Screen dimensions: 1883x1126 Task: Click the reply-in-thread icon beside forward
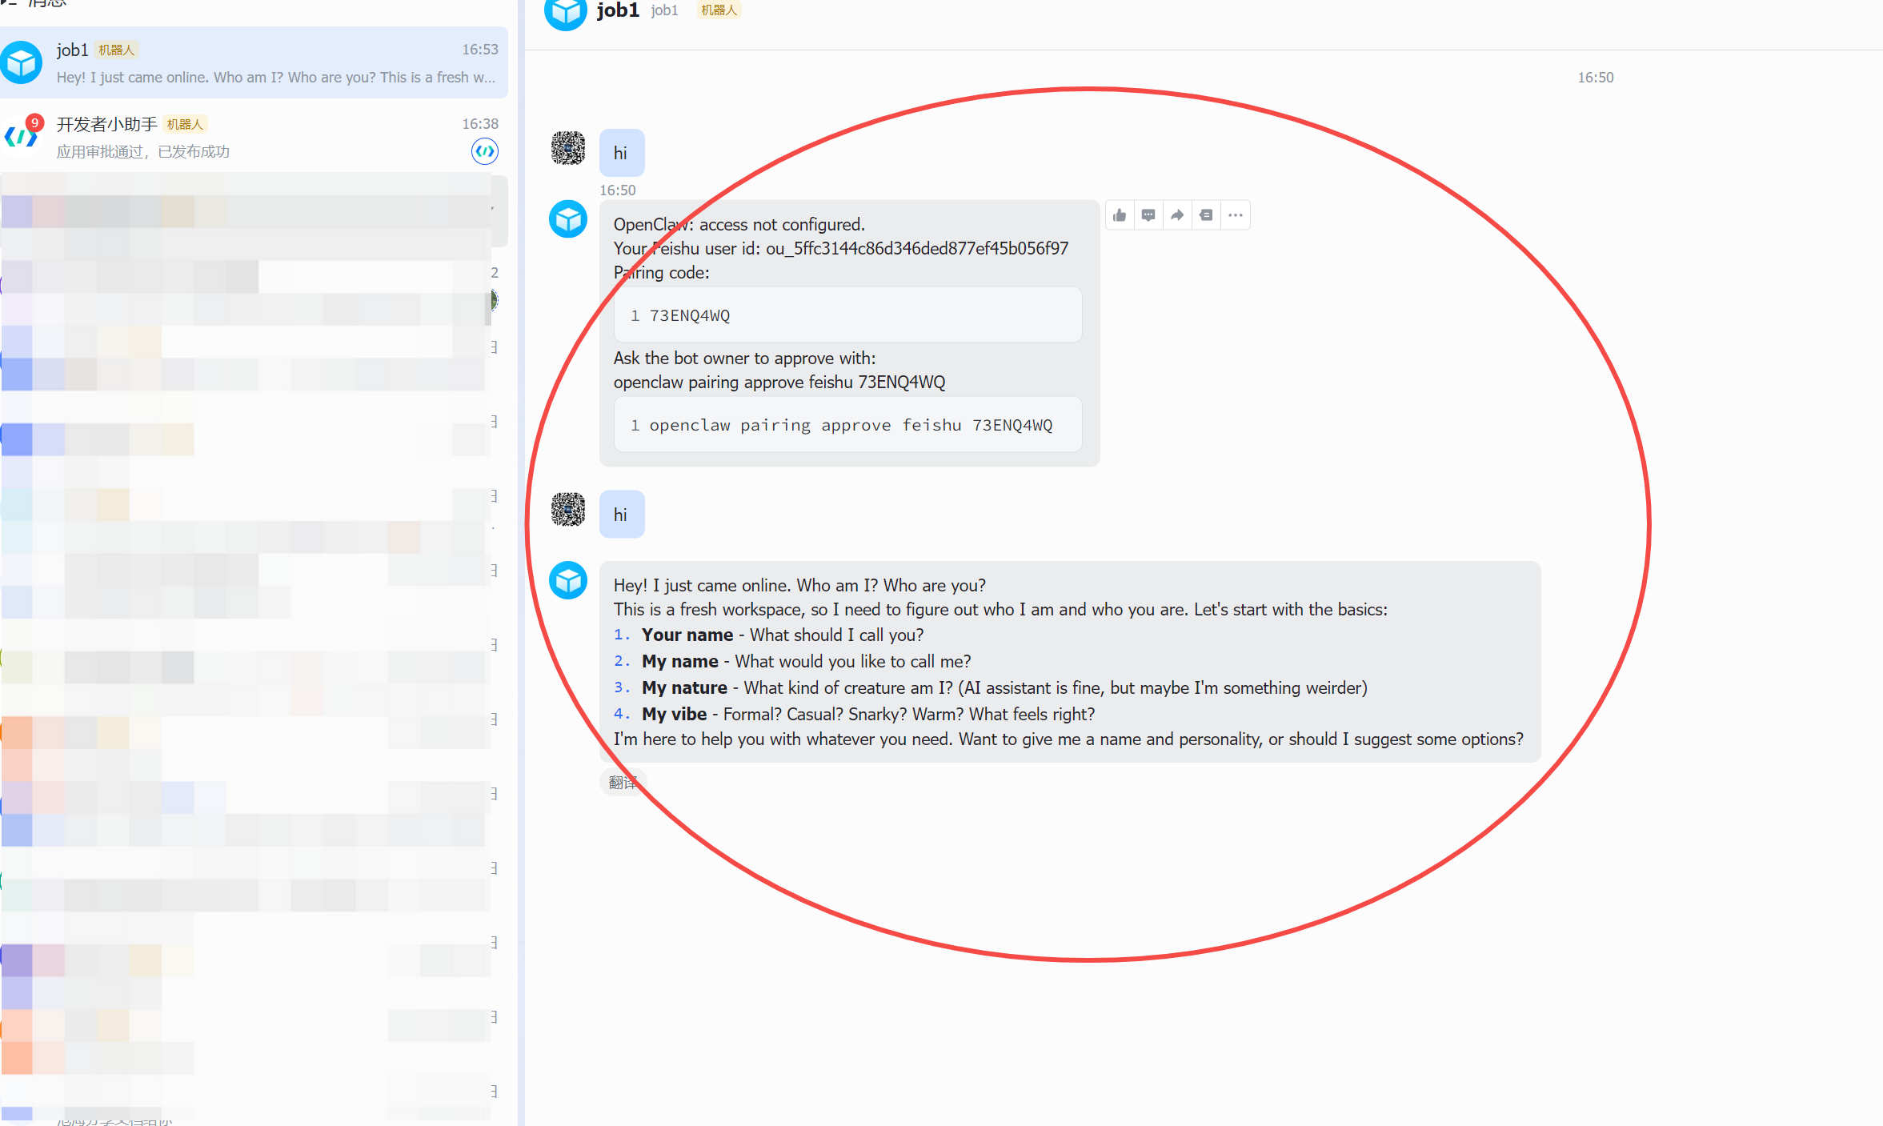[1206, 215]
